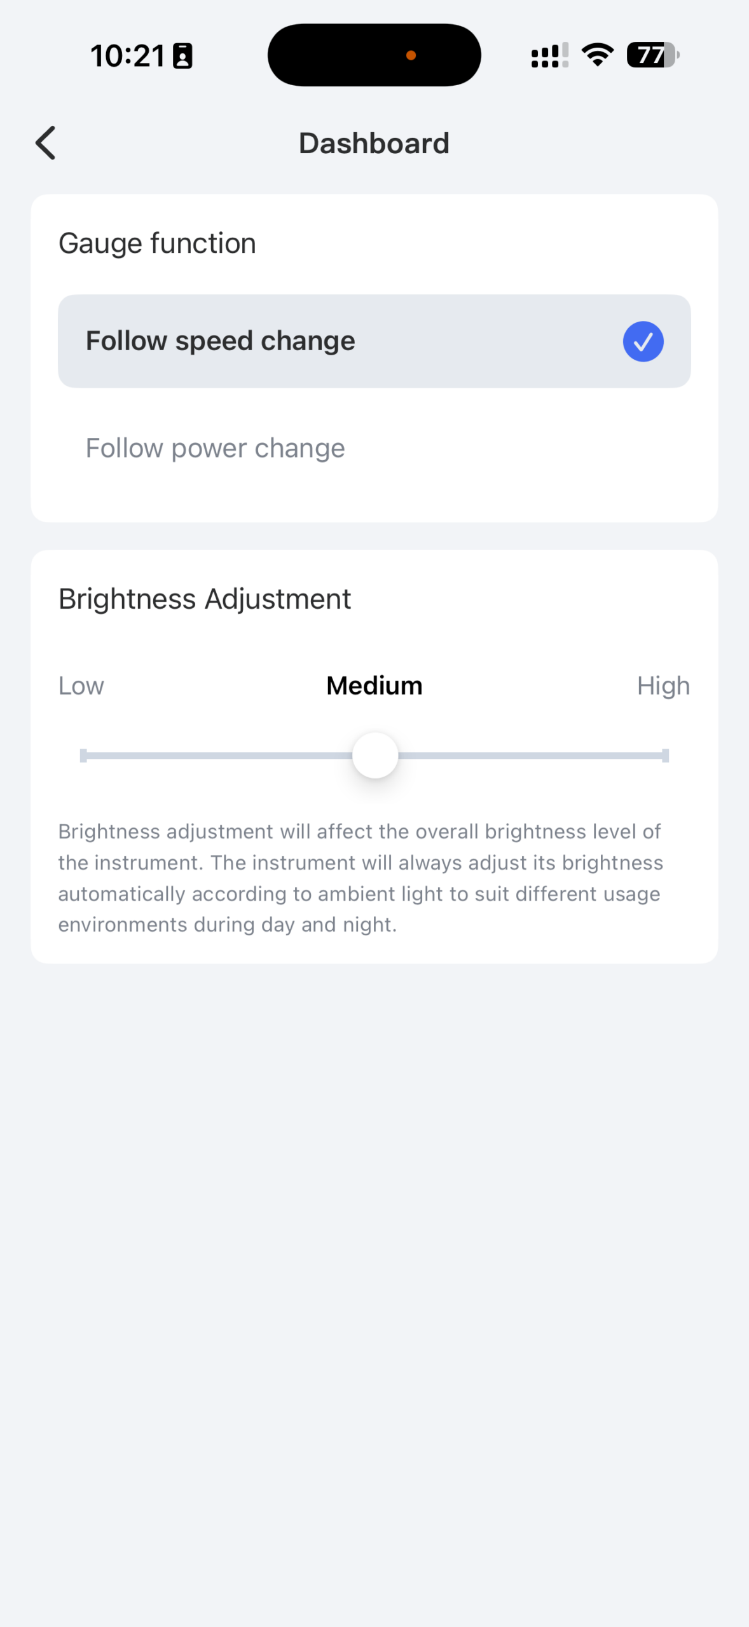
Task: Choose the Medium brightness label
Action: click(x=374, y=686)
